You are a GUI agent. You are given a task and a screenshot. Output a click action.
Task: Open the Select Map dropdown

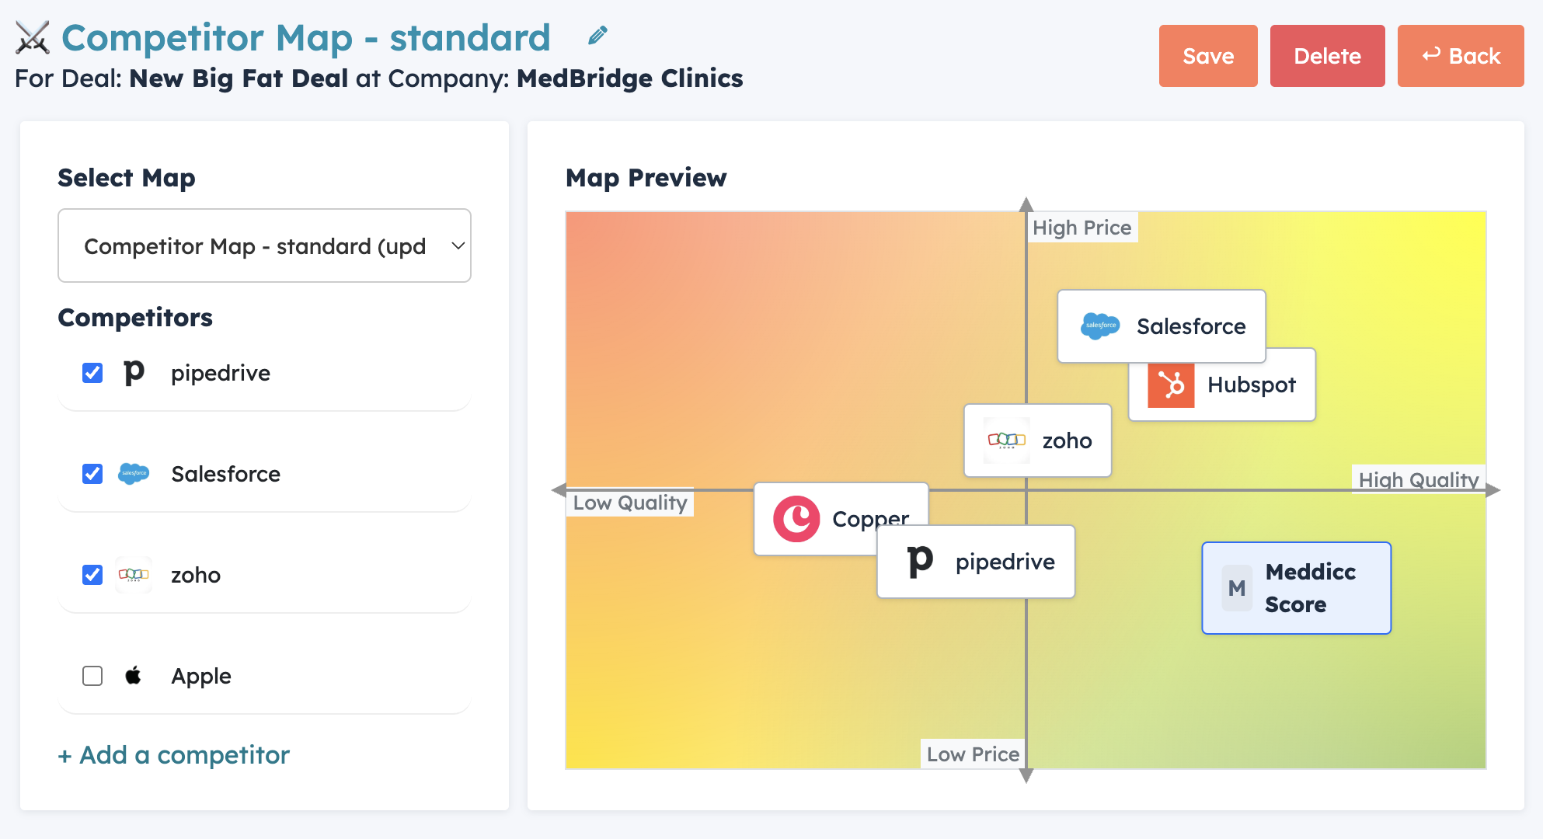pos(264,245)
